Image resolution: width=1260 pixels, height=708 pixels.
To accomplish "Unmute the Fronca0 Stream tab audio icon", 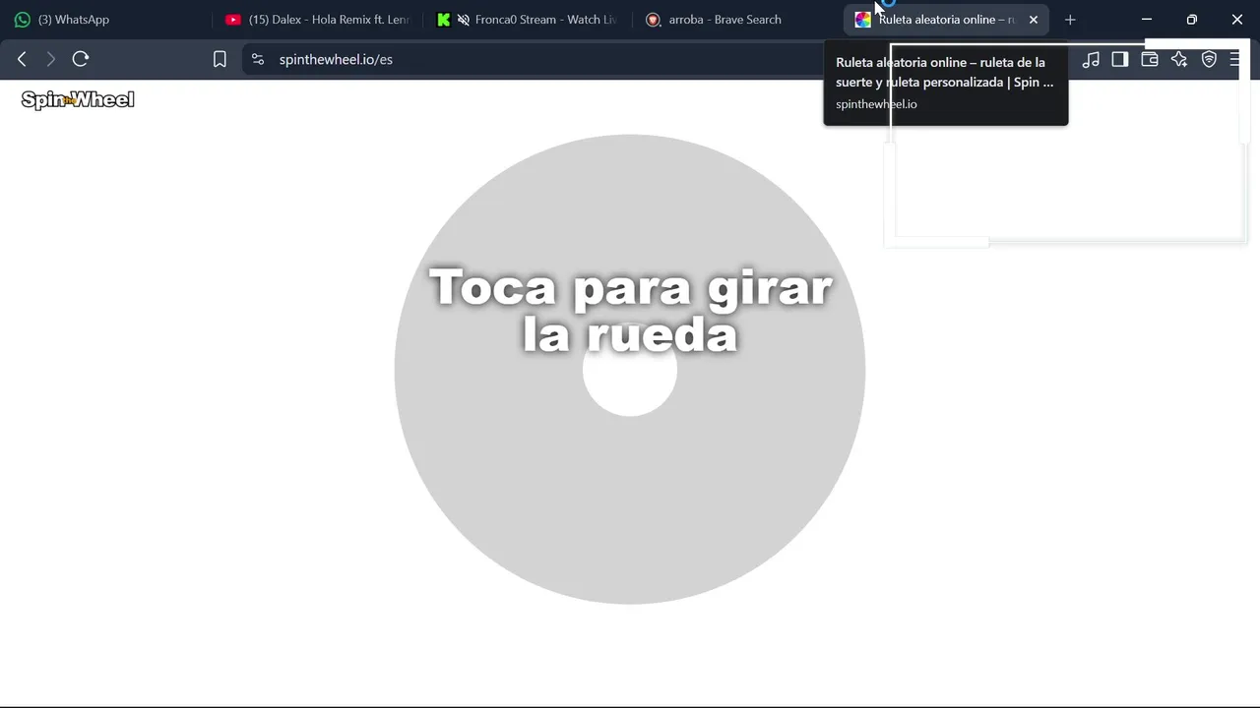I will [464, 20].
